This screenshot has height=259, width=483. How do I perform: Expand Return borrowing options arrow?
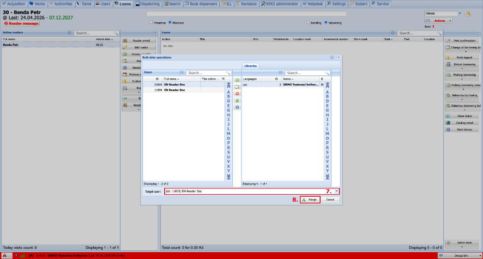(x=462, y=69)
